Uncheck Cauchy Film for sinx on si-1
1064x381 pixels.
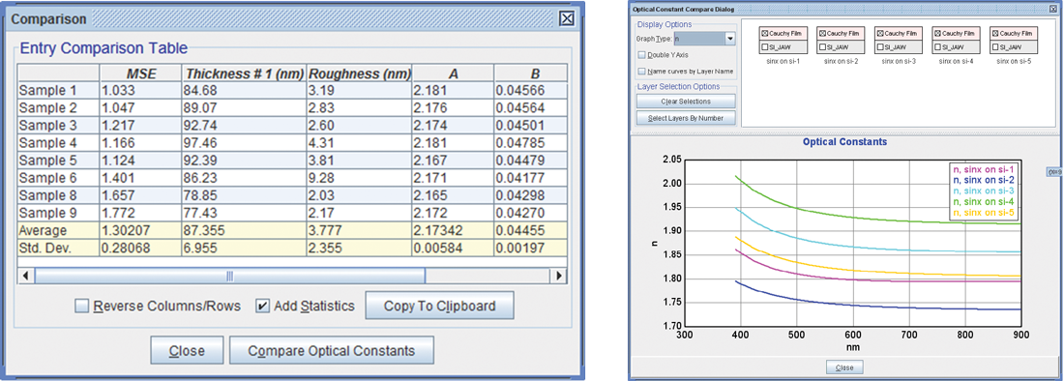(764, 33)
